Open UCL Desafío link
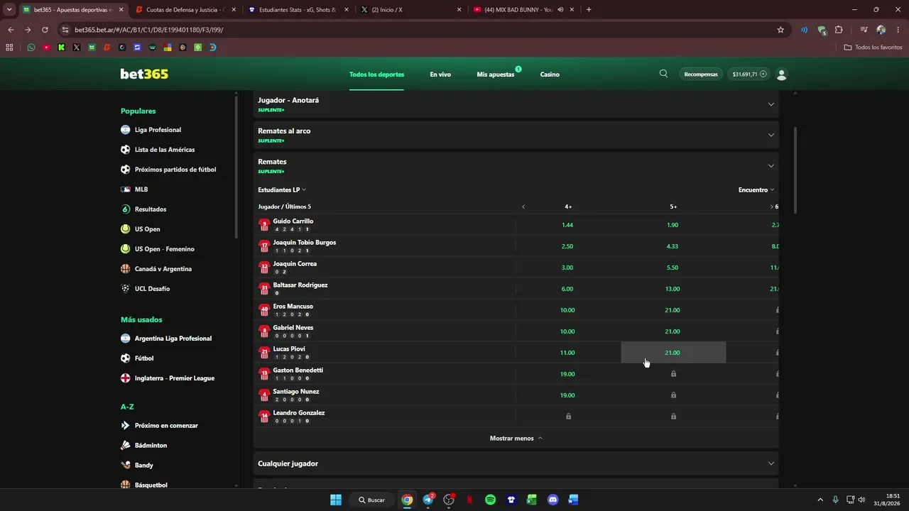Screen dimensions: 909x511 [152, 289]
